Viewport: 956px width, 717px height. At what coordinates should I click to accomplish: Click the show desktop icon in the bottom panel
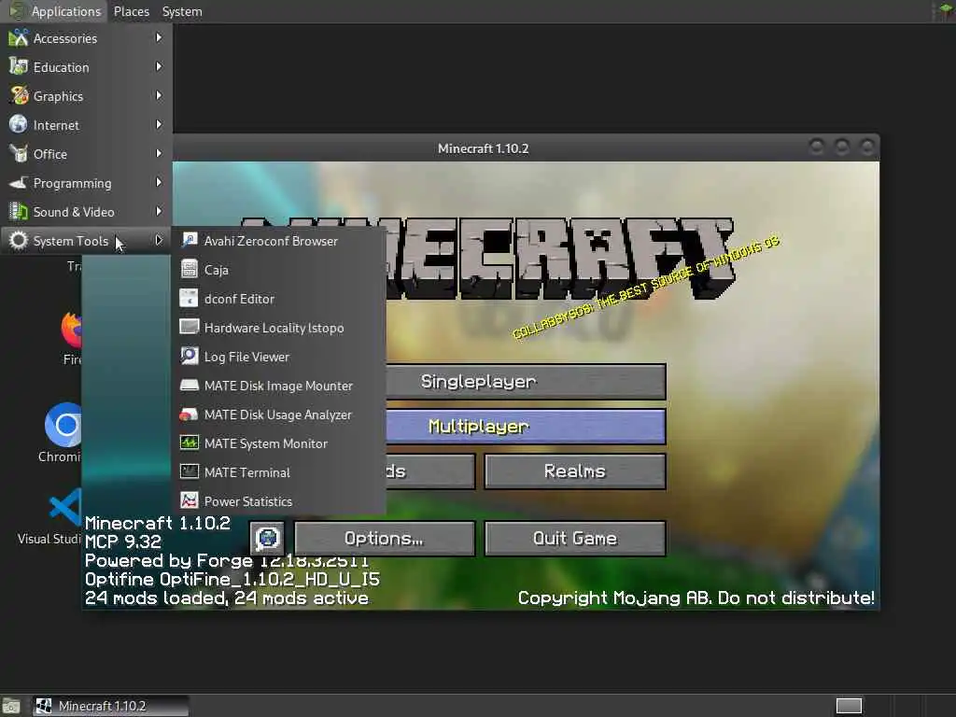tap(11, 706)
